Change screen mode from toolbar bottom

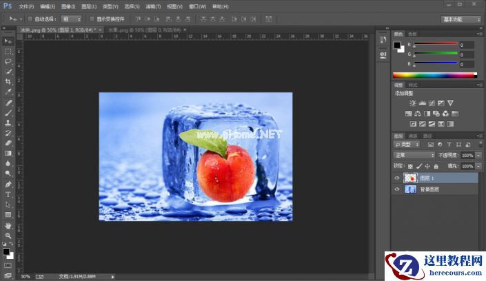[x=8, y=275]
